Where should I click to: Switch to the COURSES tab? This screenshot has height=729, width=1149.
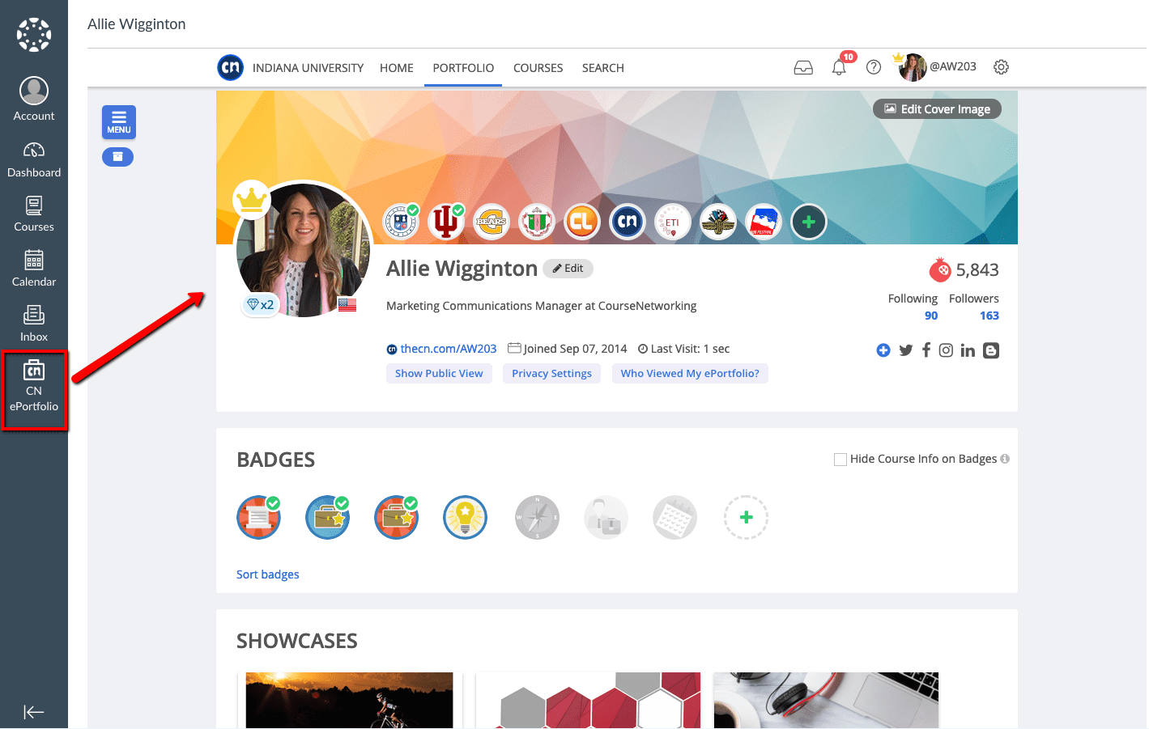click(x=538, y=68)
